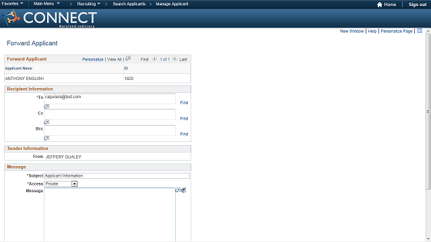The width and height of the screenshot is (431, 242).
Task: Click Sign out
Action: [x=418, y=5]
